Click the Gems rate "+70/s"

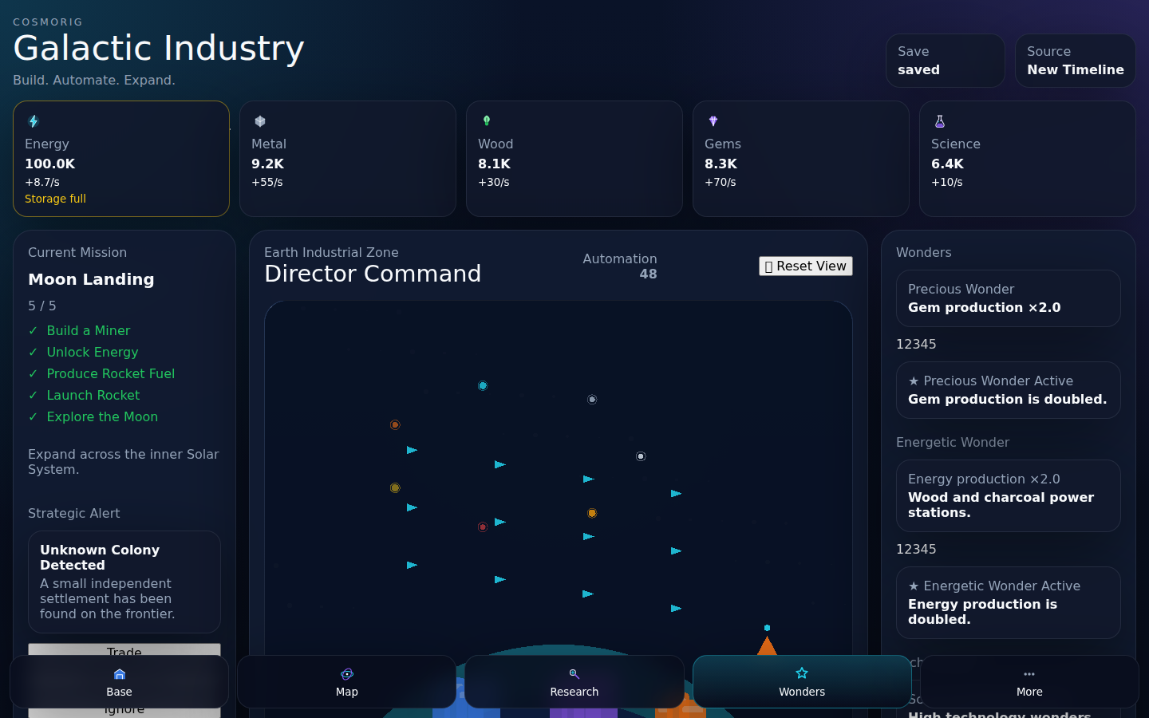tap(721, 182)
